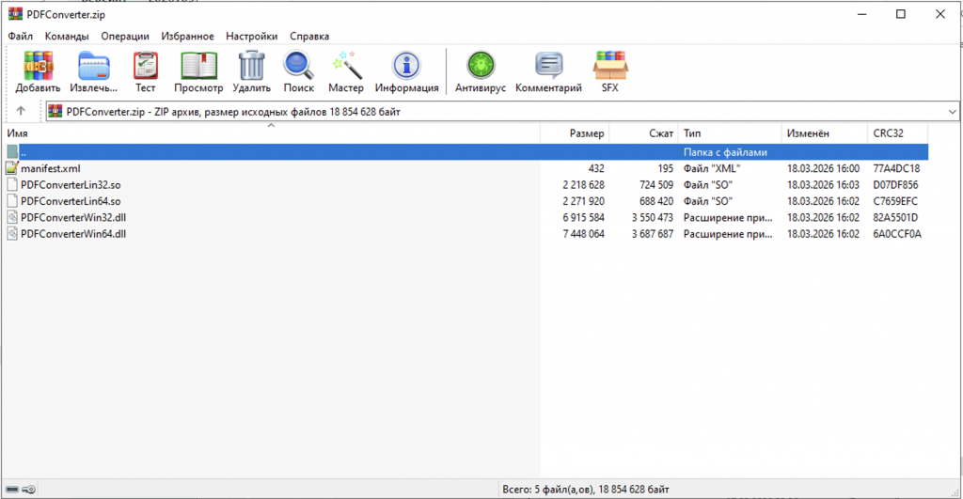Click the Удалить trash can icon

pos(251,66)
